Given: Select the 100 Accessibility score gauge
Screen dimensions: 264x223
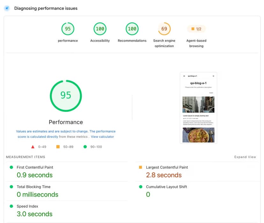Looking at the screenshot, I should [x=100, y=29].
